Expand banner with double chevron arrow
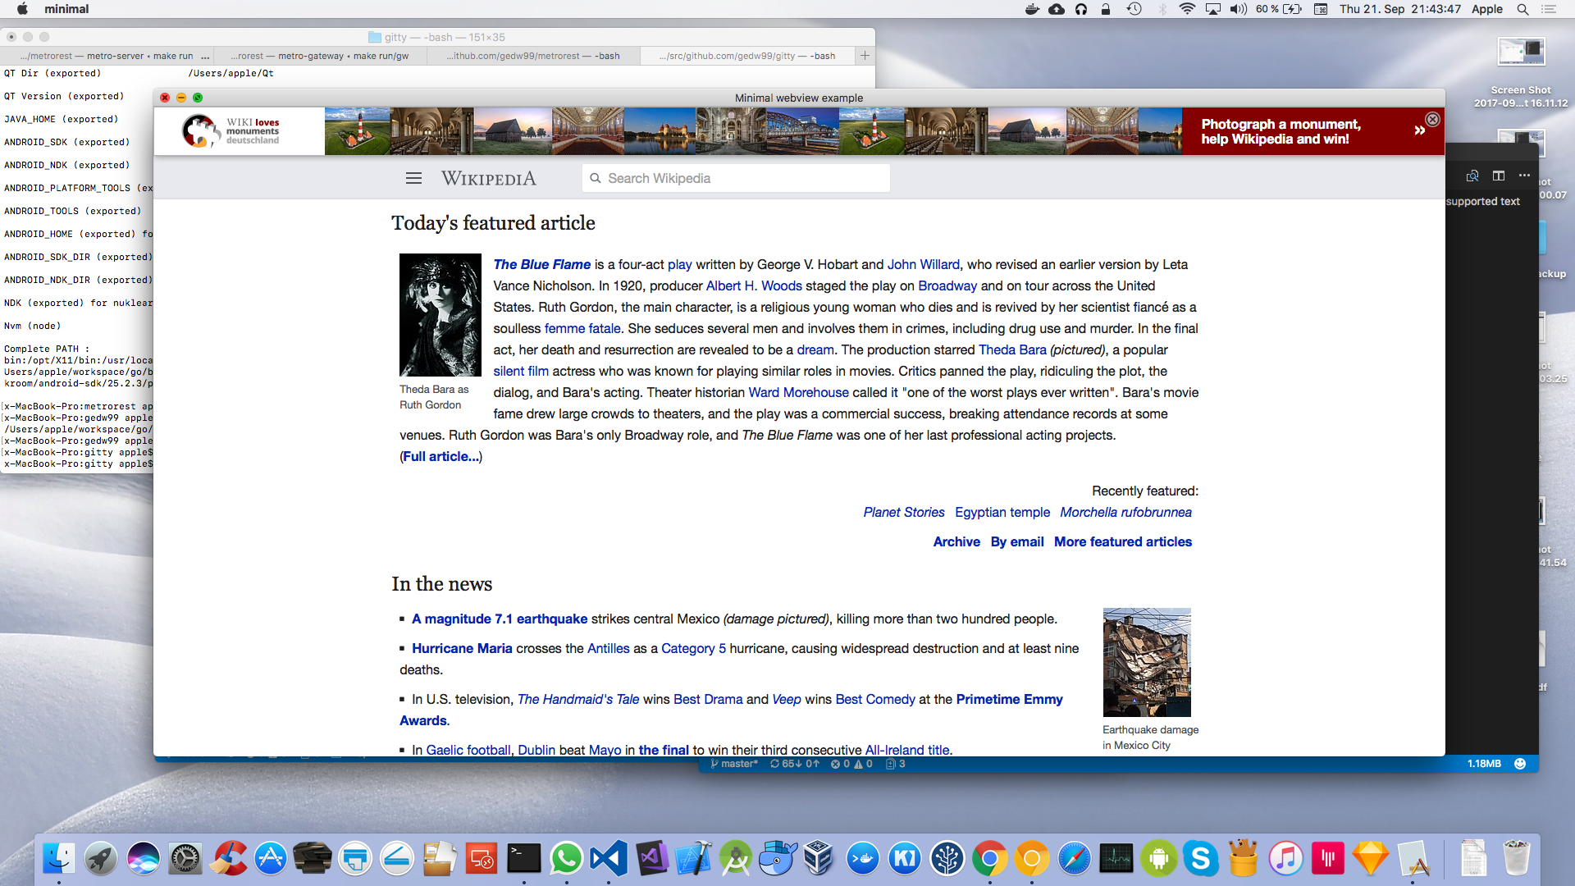This screenshot has height=886, width=1575. pos(1419,130)
